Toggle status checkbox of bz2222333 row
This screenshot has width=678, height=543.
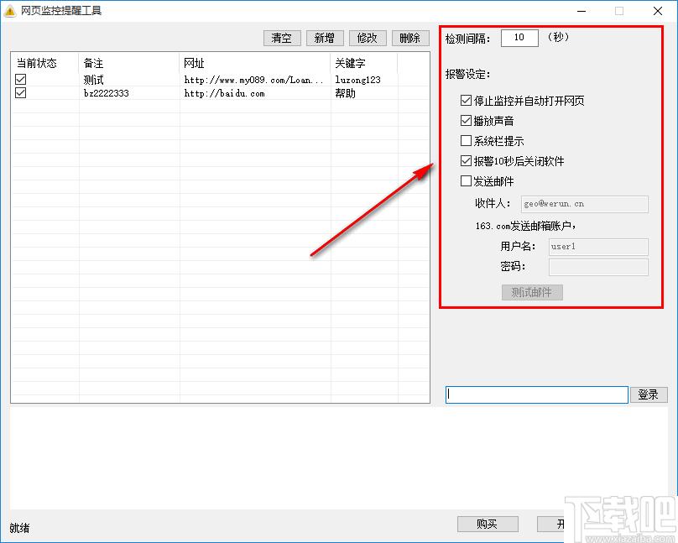coord(20,93)
